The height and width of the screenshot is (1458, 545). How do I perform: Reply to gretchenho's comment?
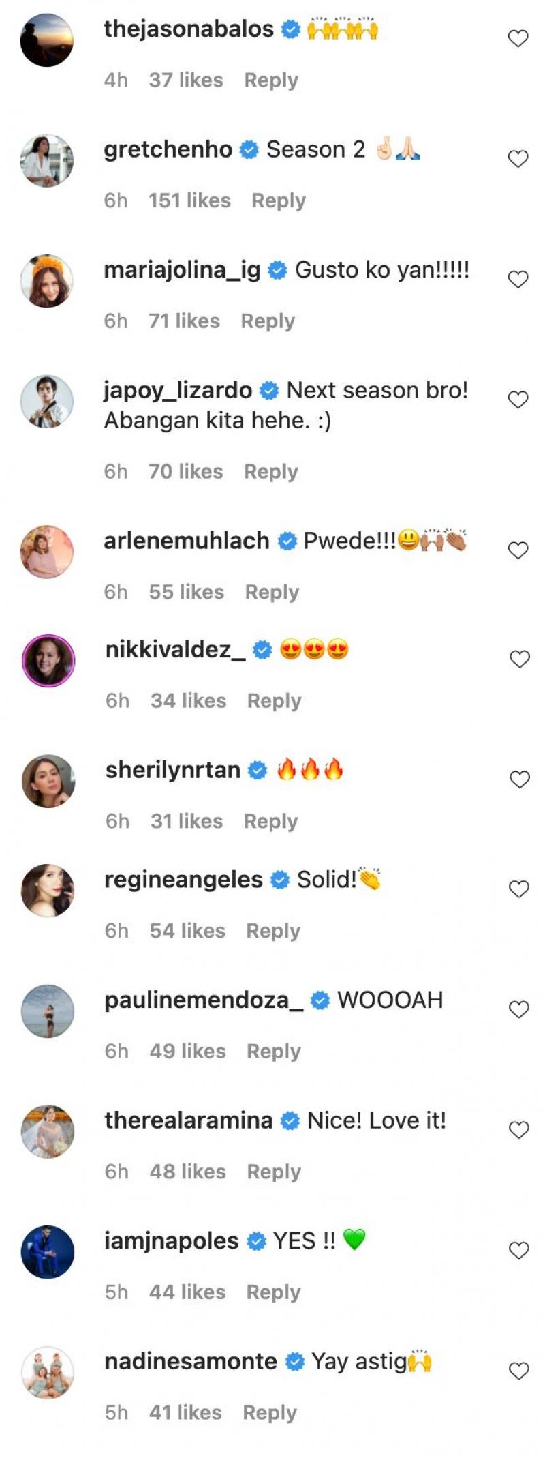click(279, 200)
